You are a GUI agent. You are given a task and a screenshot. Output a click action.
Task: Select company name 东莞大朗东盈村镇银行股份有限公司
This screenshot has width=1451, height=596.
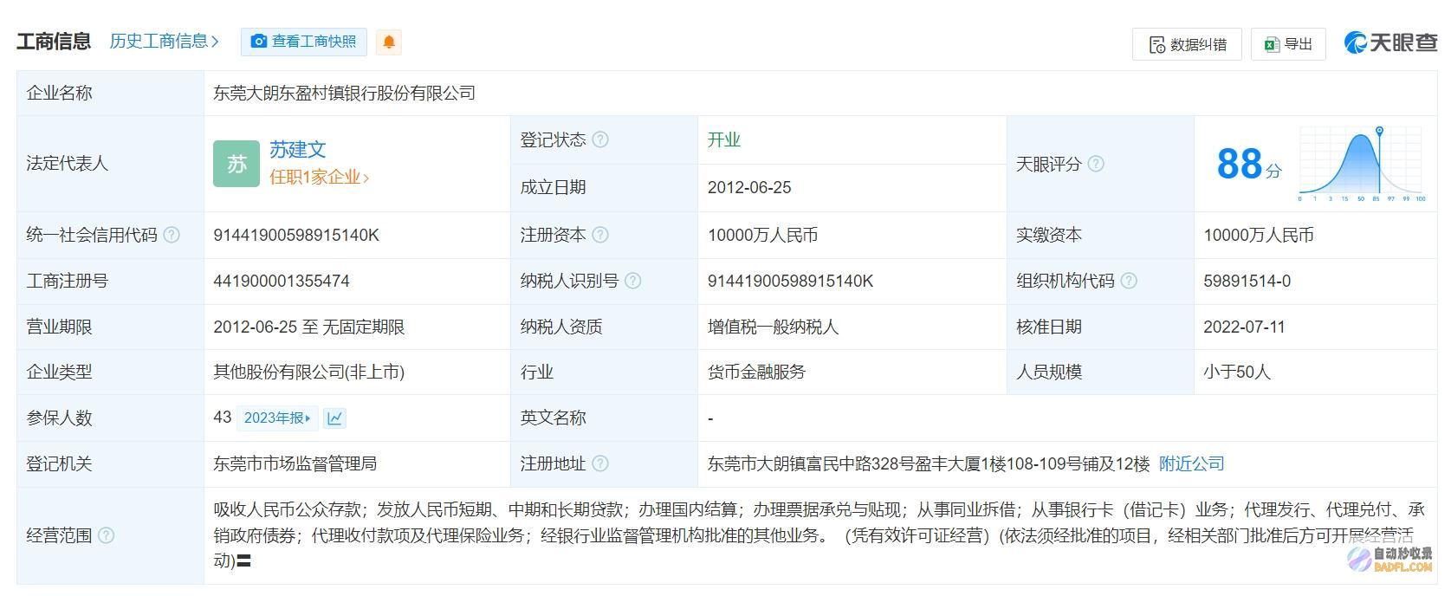click(345, 93)
